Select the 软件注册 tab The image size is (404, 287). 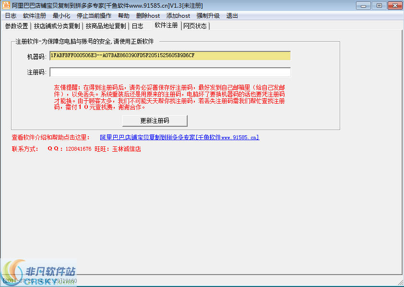point(166,25)
